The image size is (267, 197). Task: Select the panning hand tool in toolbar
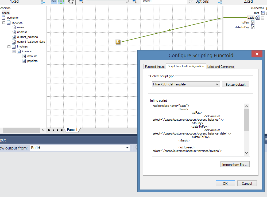pos(71,2)
